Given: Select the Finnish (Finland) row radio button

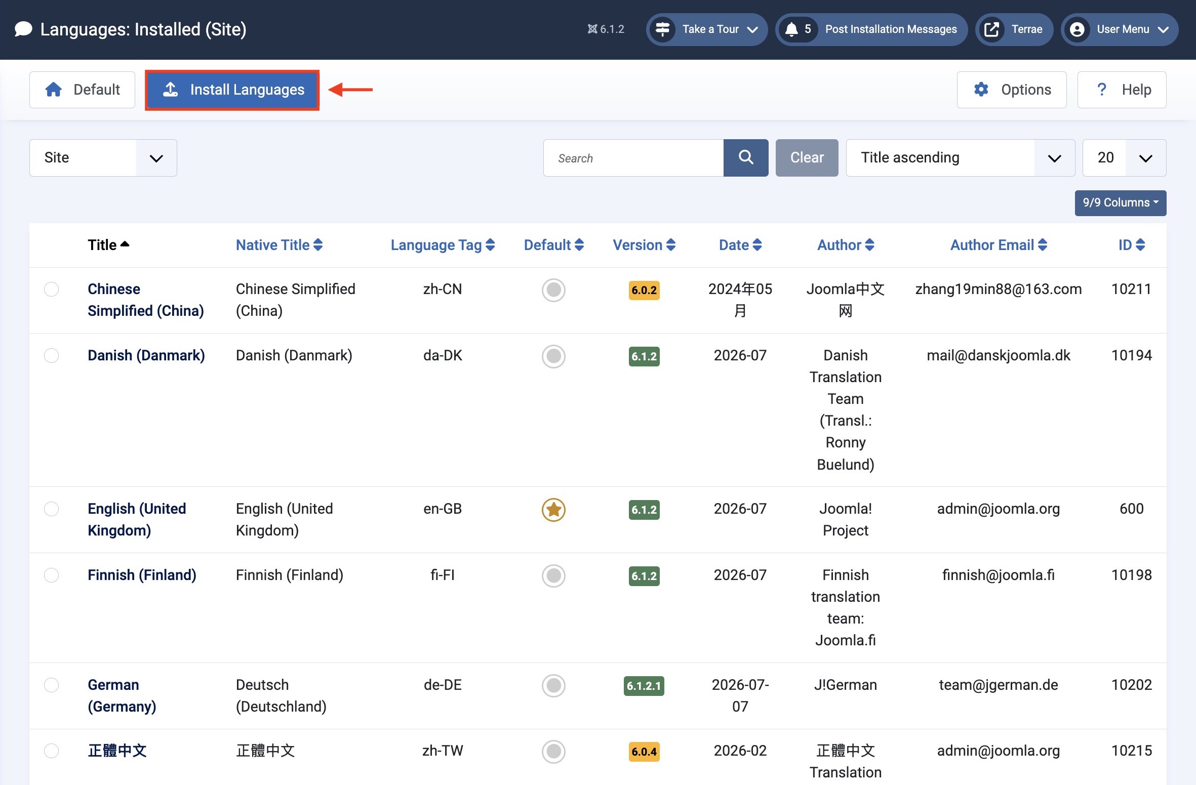Looking at the screenshot, I should (51, 575).
